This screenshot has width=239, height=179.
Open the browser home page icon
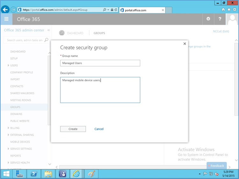(223, 10)
